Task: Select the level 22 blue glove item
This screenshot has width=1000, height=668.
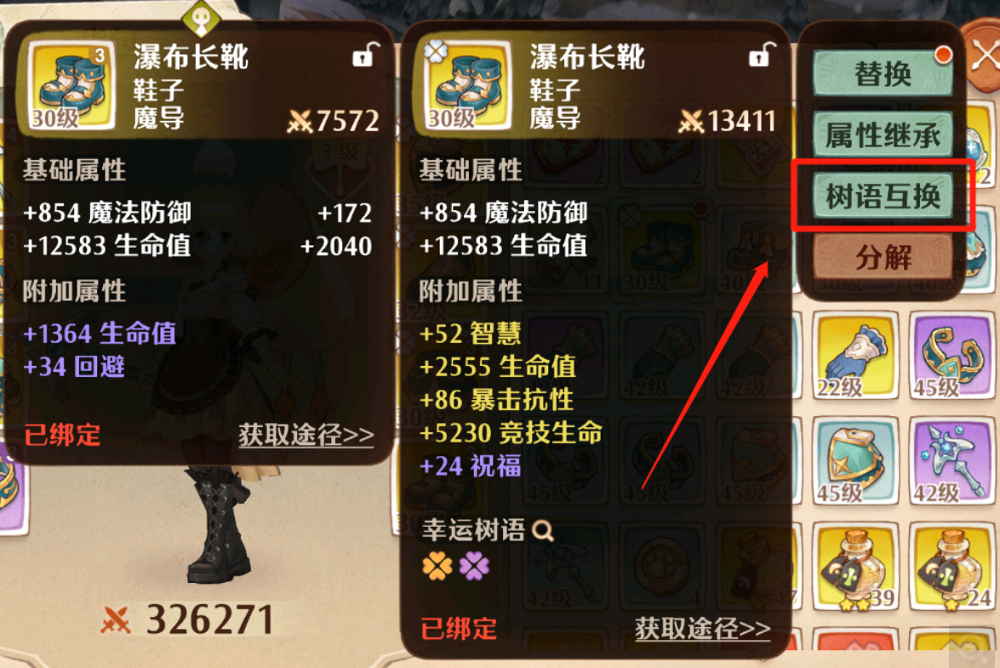Action: 855,356
